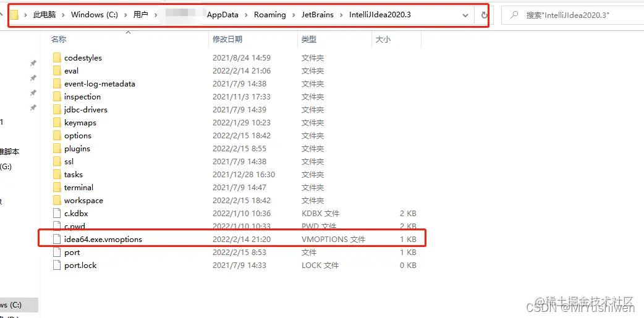
Task: Select the idea64.exe.vmoptions file name
Action: click(x=103, y=239)
